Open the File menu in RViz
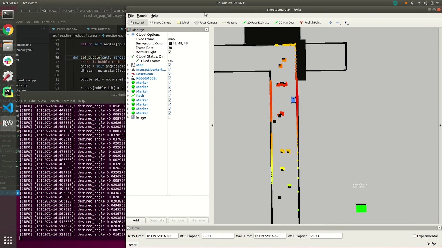The image size is (442, 248). pyautogui.click(x=131, y=15)
